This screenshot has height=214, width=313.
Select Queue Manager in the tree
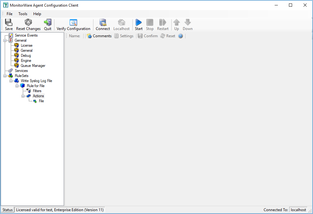tap(33, 66)
